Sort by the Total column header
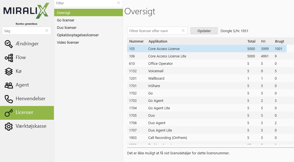The height and width of the screenshot is (162, 294). pos(251,41)
